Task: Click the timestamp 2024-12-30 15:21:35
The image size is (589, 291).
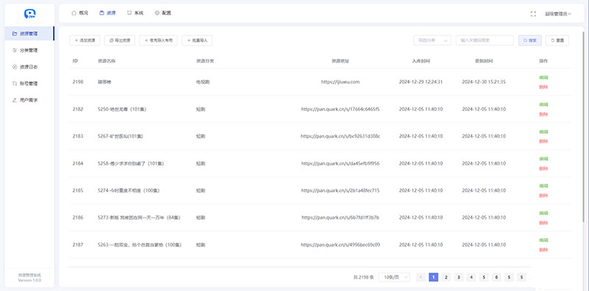Action: click(x=484, y=82)
